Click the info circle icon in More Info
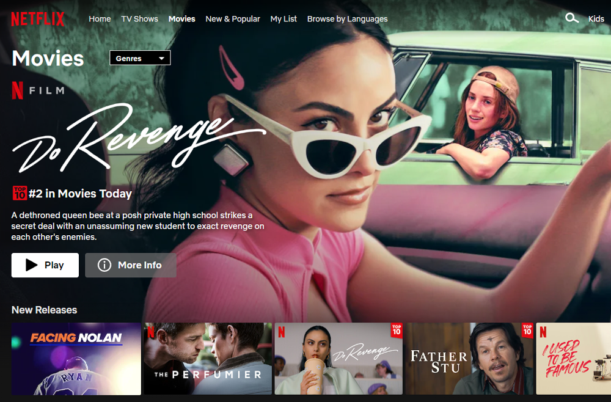The height and width of the screenshot is (402, 611). pyautogui.click(x=104, y=265)
